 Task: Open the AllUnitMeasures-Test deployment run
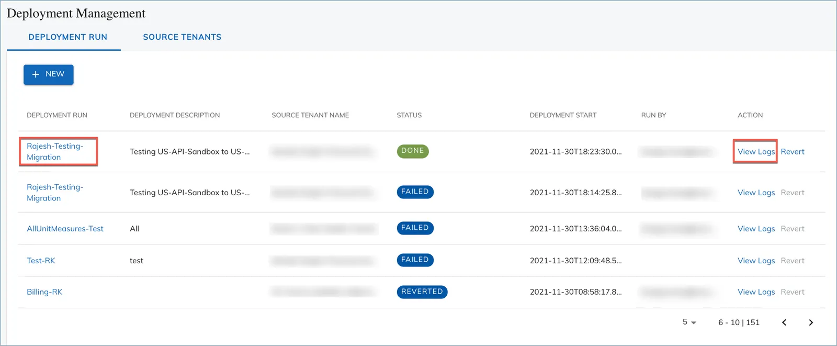click(x=65, y=229)
